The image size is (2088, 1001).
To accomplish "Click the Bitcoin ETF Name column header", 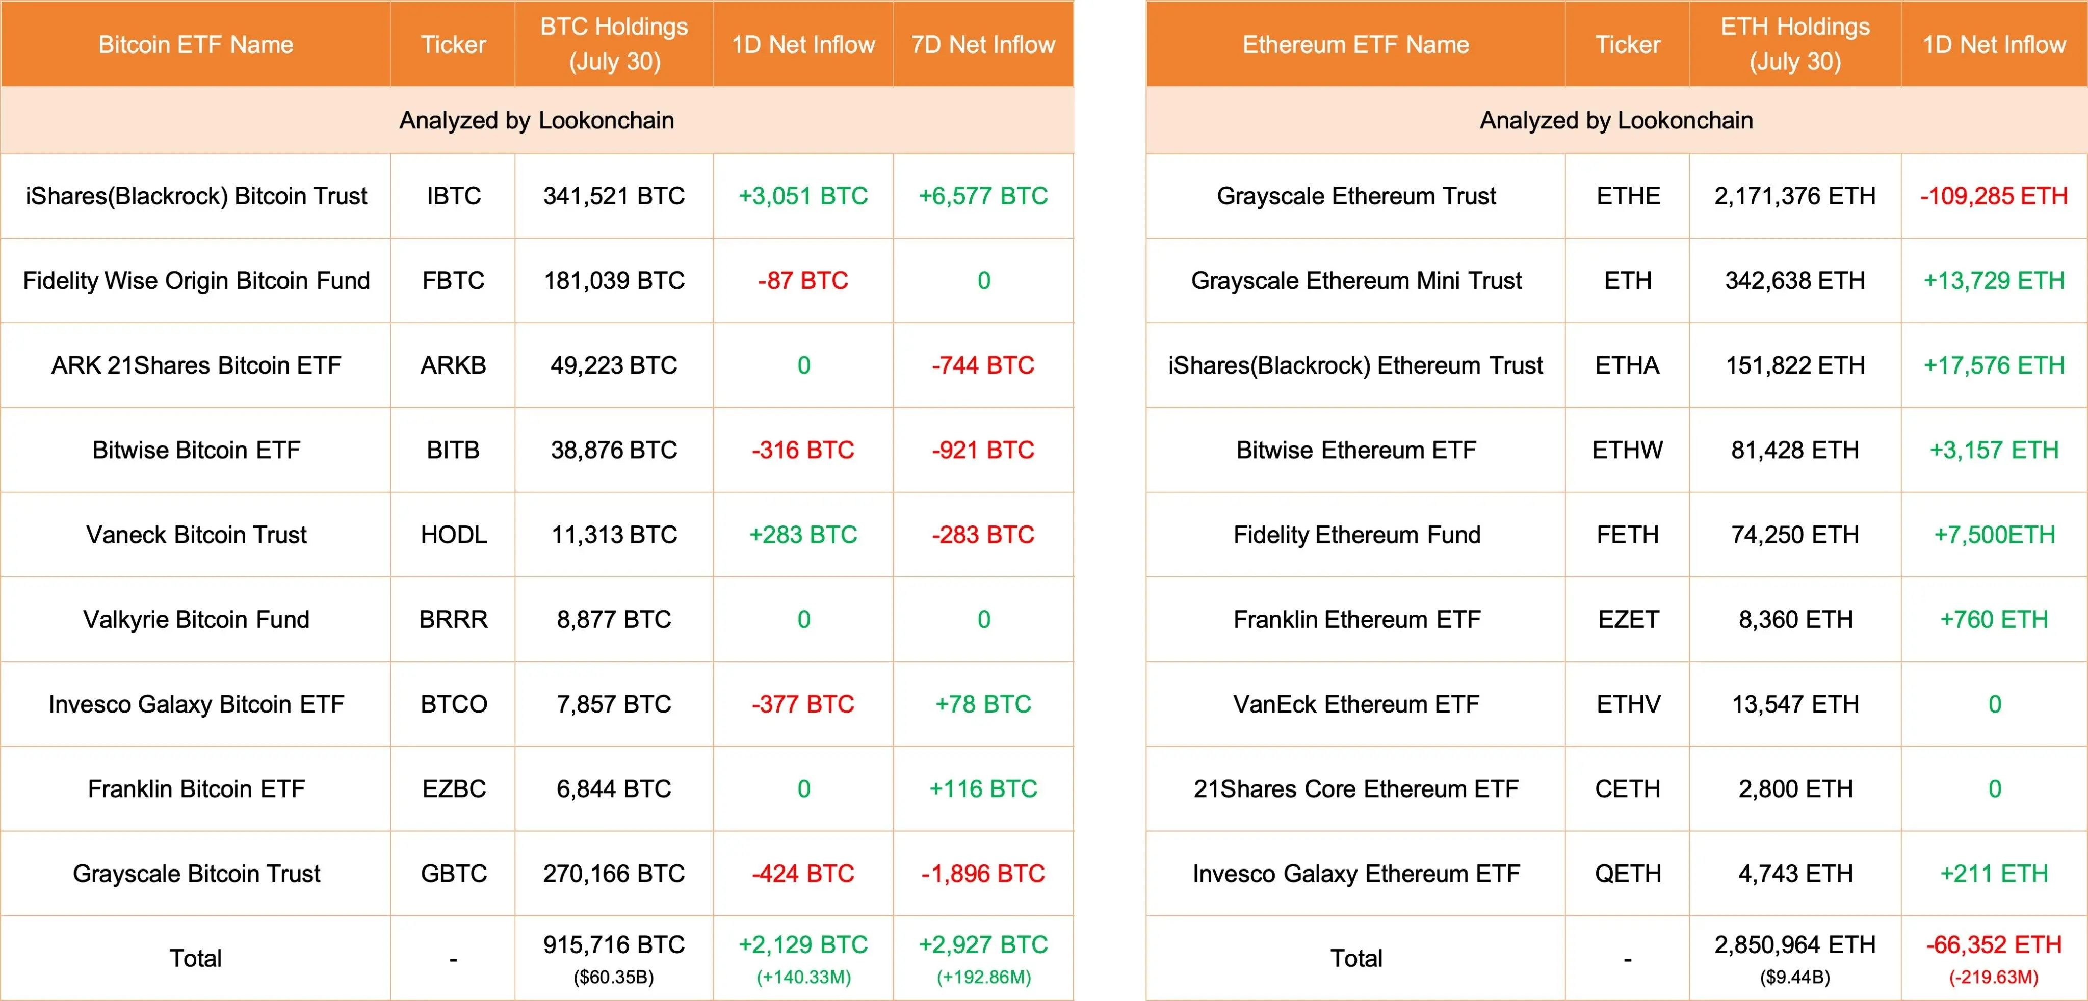I will tap(195, 44).
